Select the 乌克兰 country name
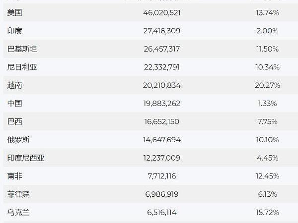The image size is (298, 223). [19, 213]
